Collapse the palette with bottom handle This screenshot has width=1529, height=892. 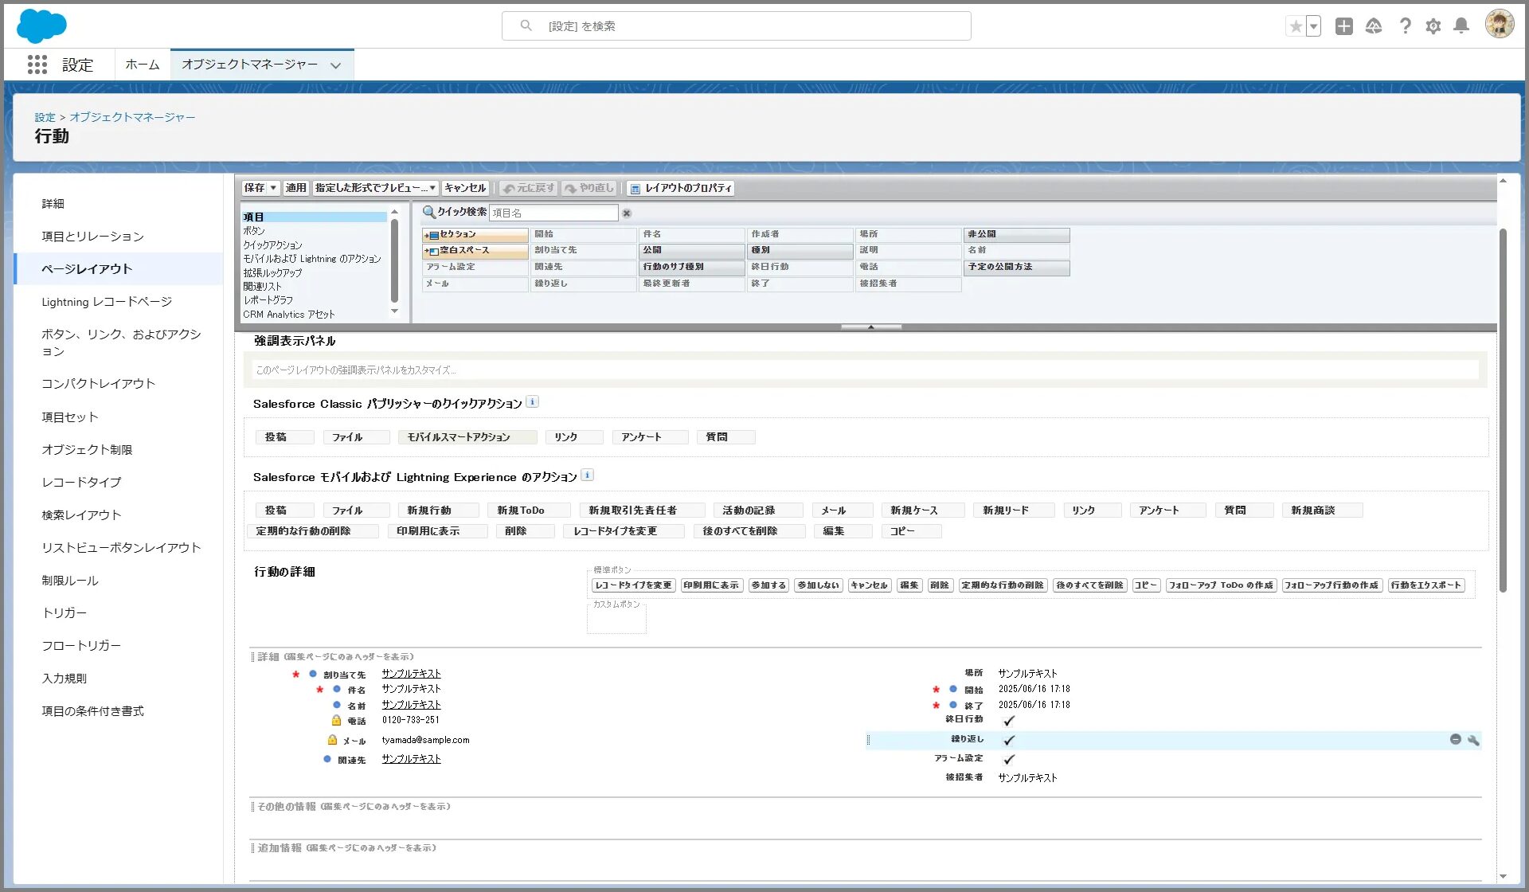coord(870,327)
